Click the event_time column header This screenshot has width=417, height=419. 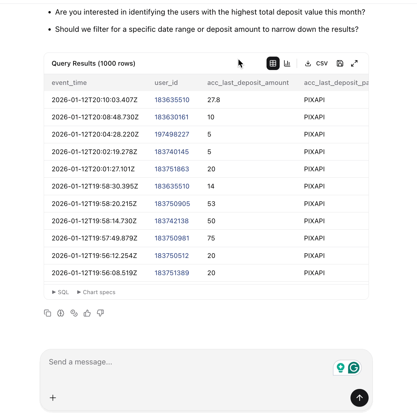pos(69,83)
